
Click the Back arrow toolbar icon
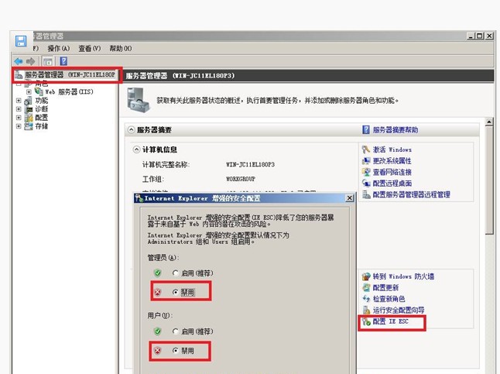click(19, 61)
